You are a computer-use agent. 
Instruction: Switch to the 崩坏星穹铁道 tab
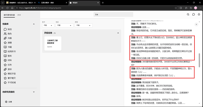[9, 15]
